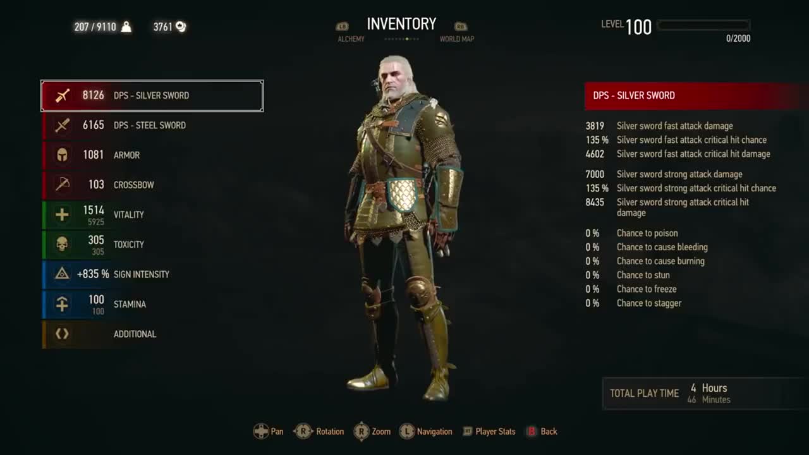Click the Rotation control hint
Screen dimensions: 809x455
click(x=319, y=432)
